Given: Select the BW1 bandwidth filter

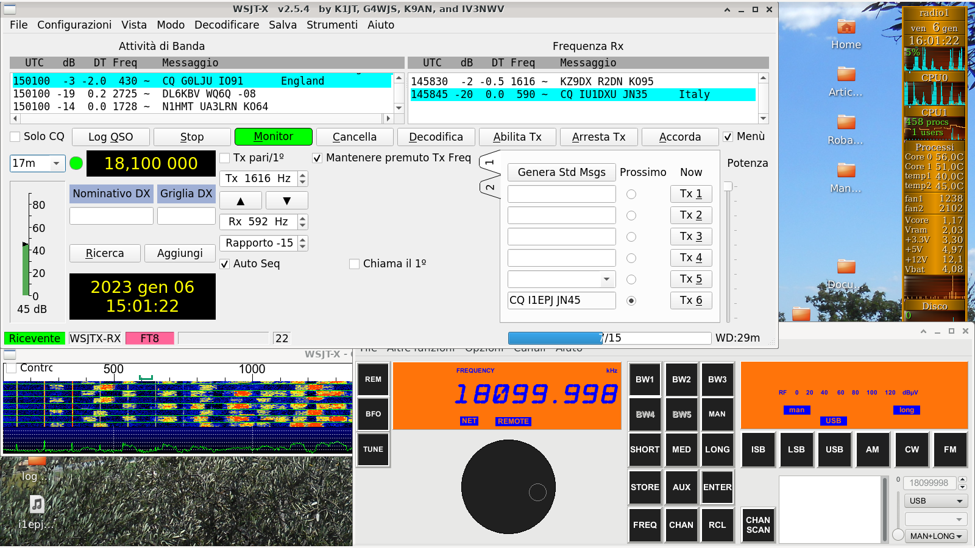Looking at the screenshot, I should tap(645, 379).
